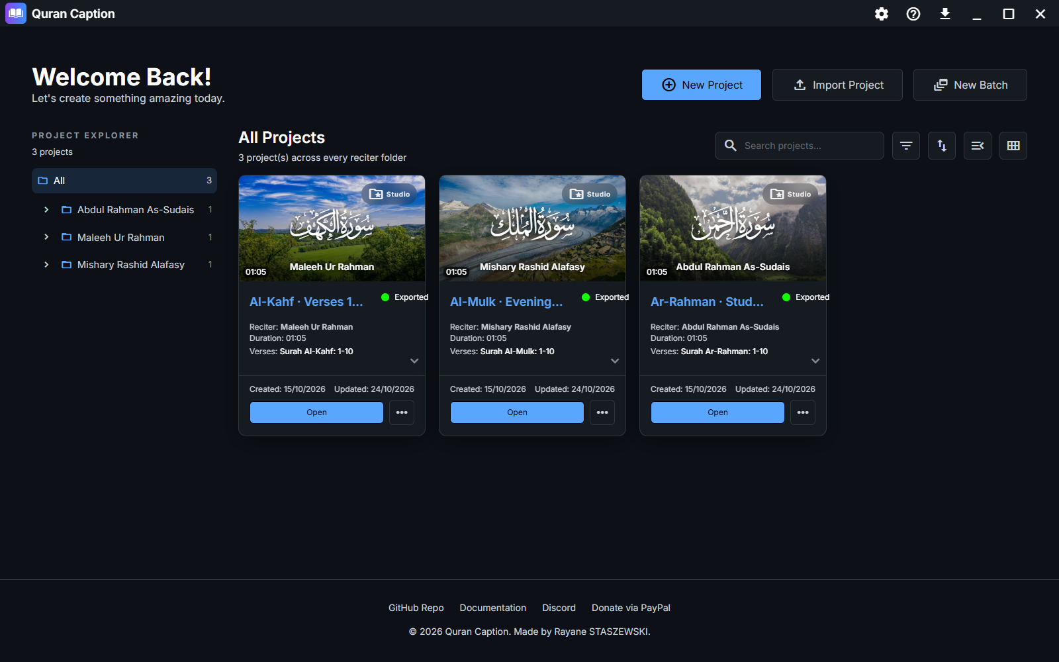
Task: Click the Al-Kahf project thumbnail image
Action: (332, 228)
